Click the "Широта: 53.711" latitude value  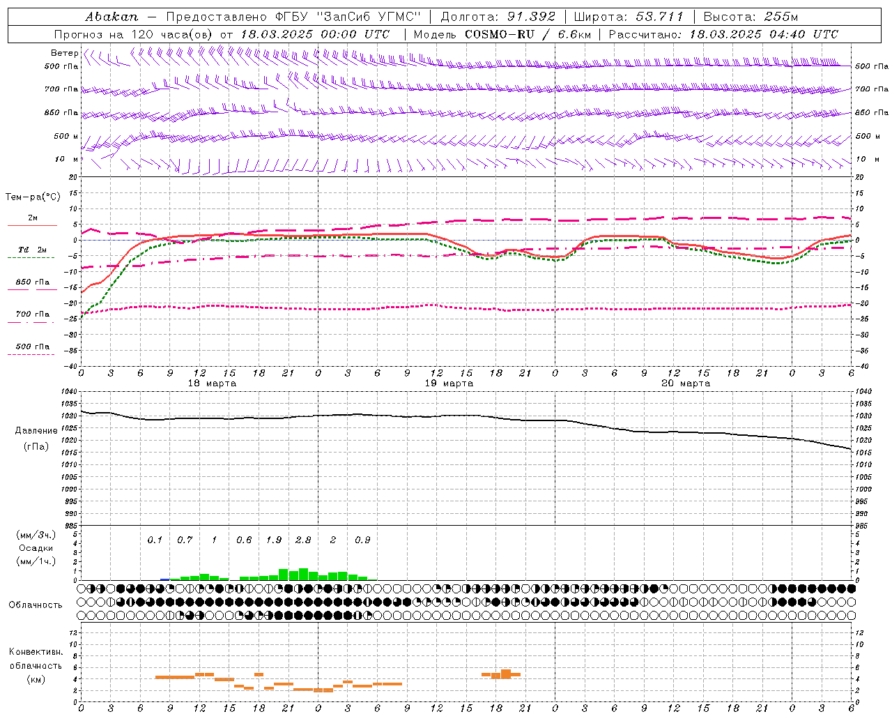point(629,17)
